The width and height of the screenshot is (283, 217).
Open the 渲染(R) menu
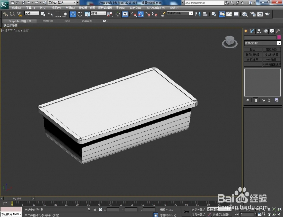tap(120, 8)
